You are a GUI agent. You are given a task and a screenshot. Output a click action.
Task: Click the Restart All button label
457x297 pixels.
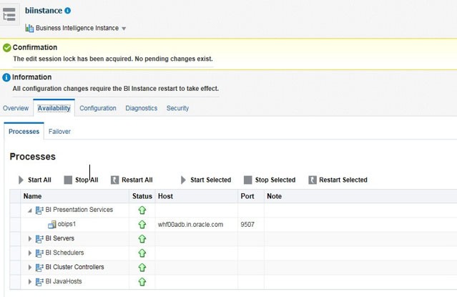[137, 180]
